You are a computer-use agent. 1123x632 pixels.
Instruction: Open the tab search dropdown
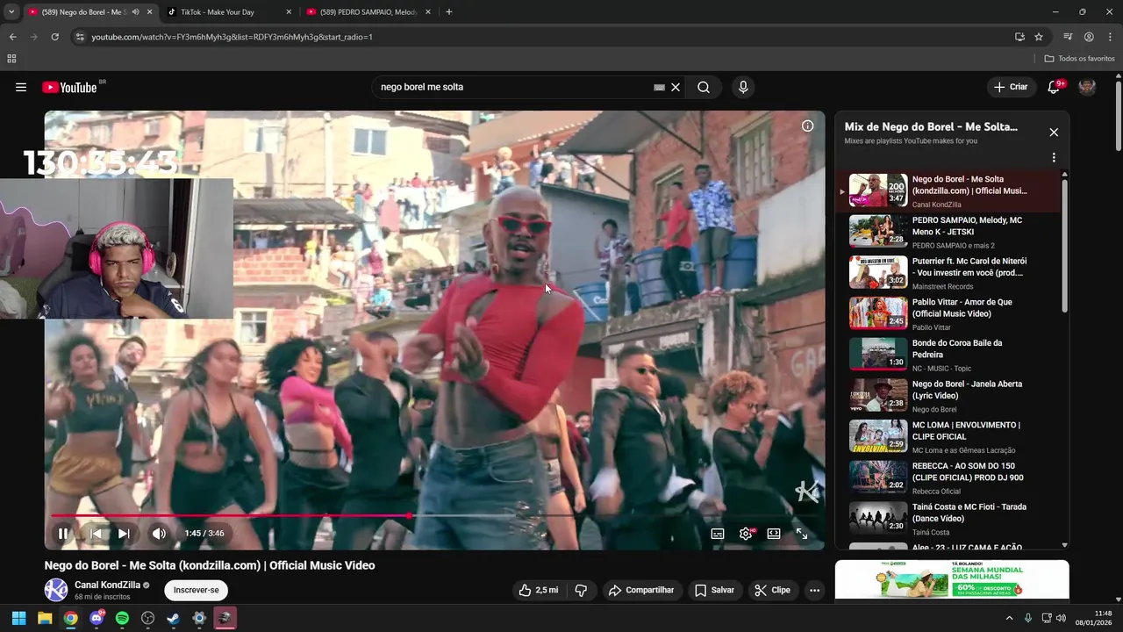pyautogui.click(x=11, y=12)
